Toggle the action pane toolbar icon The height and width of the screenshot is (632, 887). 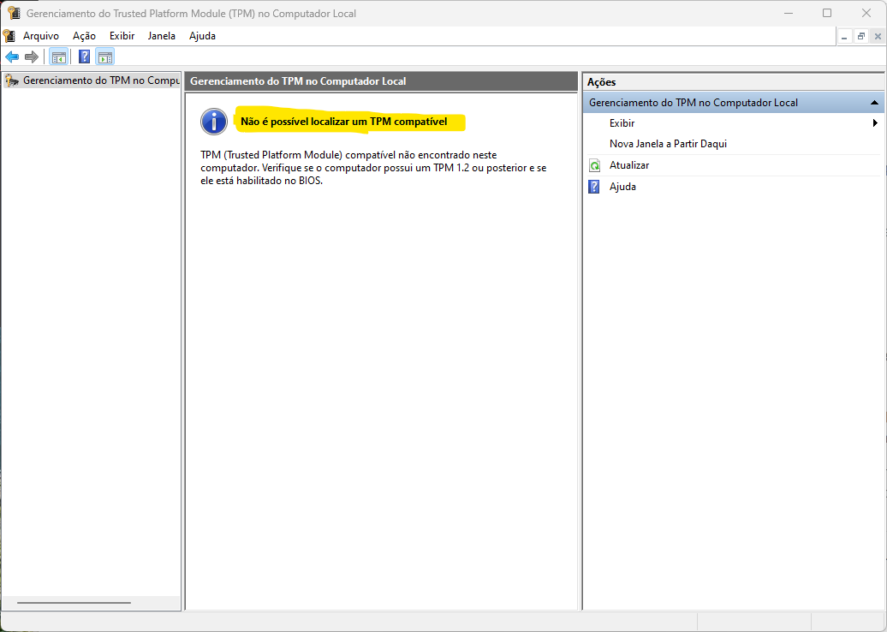tap(104, 57)
